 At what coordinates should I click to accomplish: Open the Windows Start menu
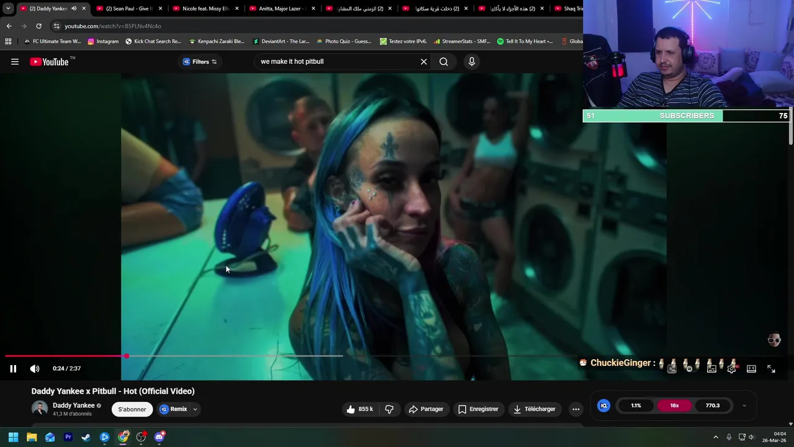[13, 437]
